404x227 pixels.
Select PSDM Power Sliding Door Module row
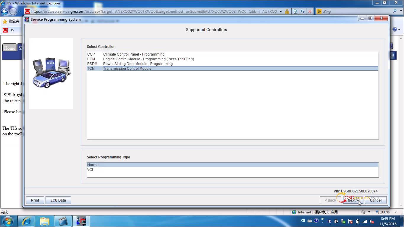point(232,64)
